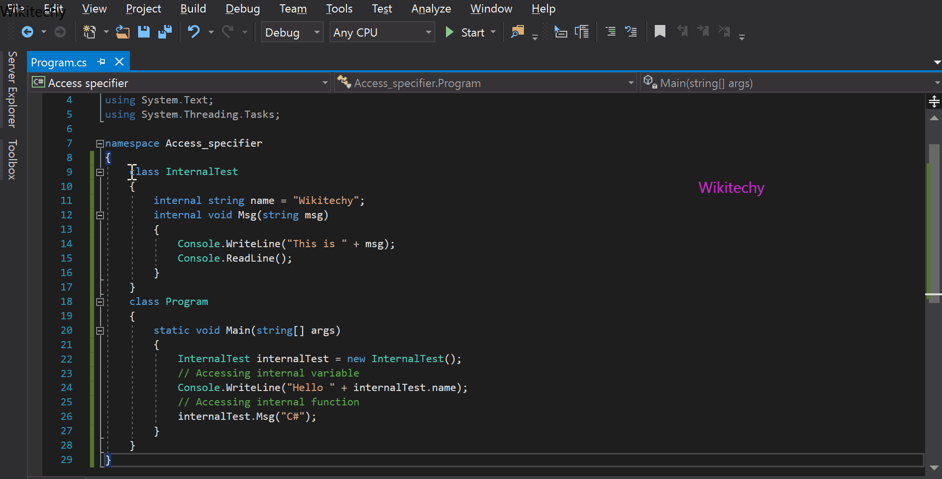Viewport: 942px width, 479px height.
Task: Collapse the InternalTest class region
Action: 100,172
